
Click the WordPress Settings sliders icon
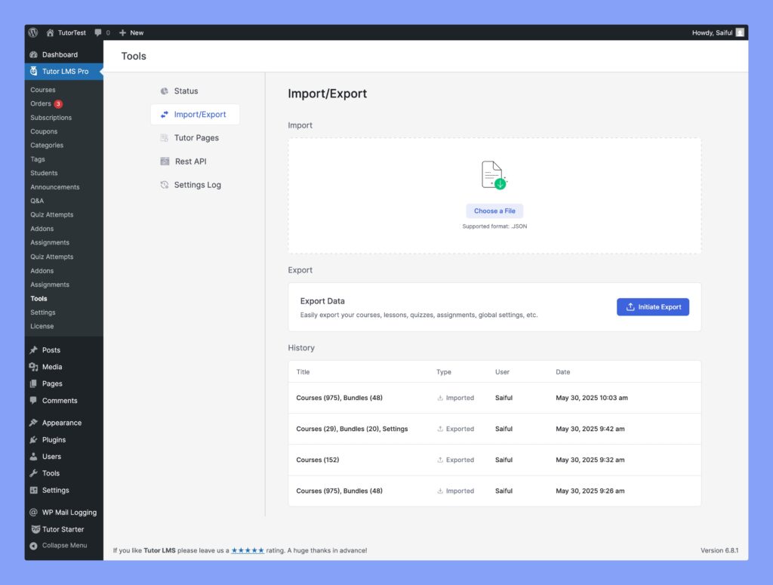pyautogui.click(x=33, y=490)
